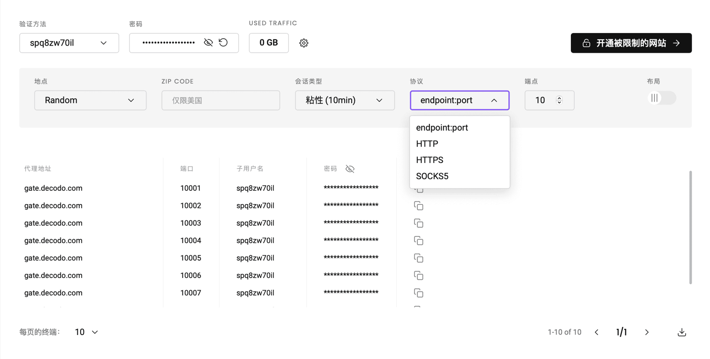Viewport: 710px width, 359px height.
Task: Expand the 地点 Random location dropdown
Action: click(x=90, y=100)
